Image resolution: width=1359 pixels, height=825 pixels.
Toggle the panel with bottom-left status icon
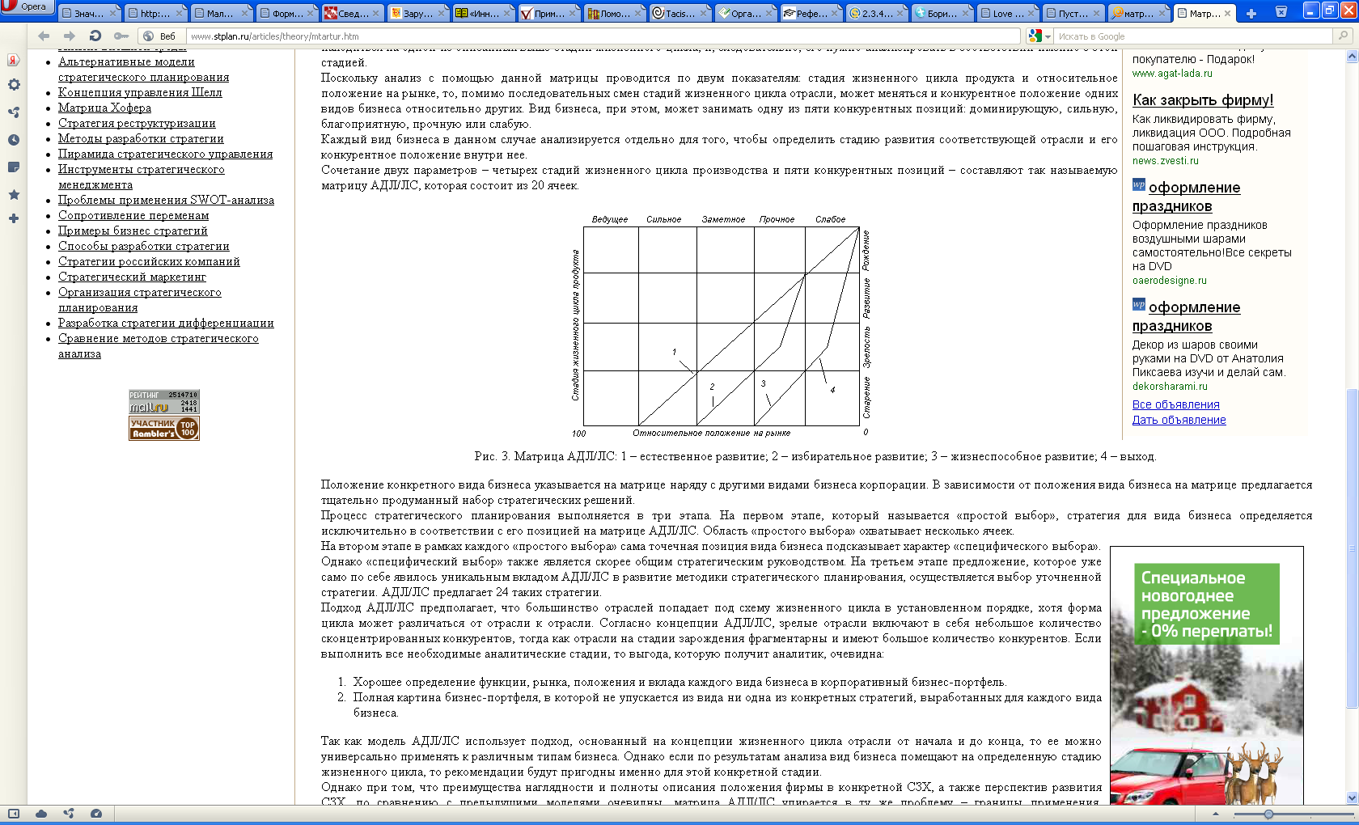pos(13,814)
